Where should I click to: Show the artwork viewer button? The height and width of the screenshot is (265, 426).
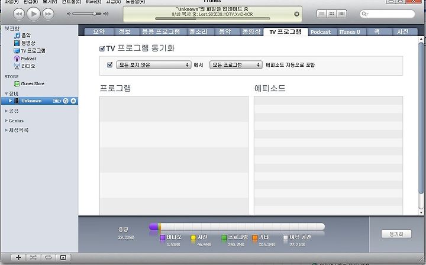(63, 257)
